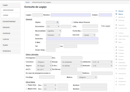The width and height of the screenshot is (130, 92).
Task: Click into the Fch.Ingreso field
Action: tap(44, 58)
